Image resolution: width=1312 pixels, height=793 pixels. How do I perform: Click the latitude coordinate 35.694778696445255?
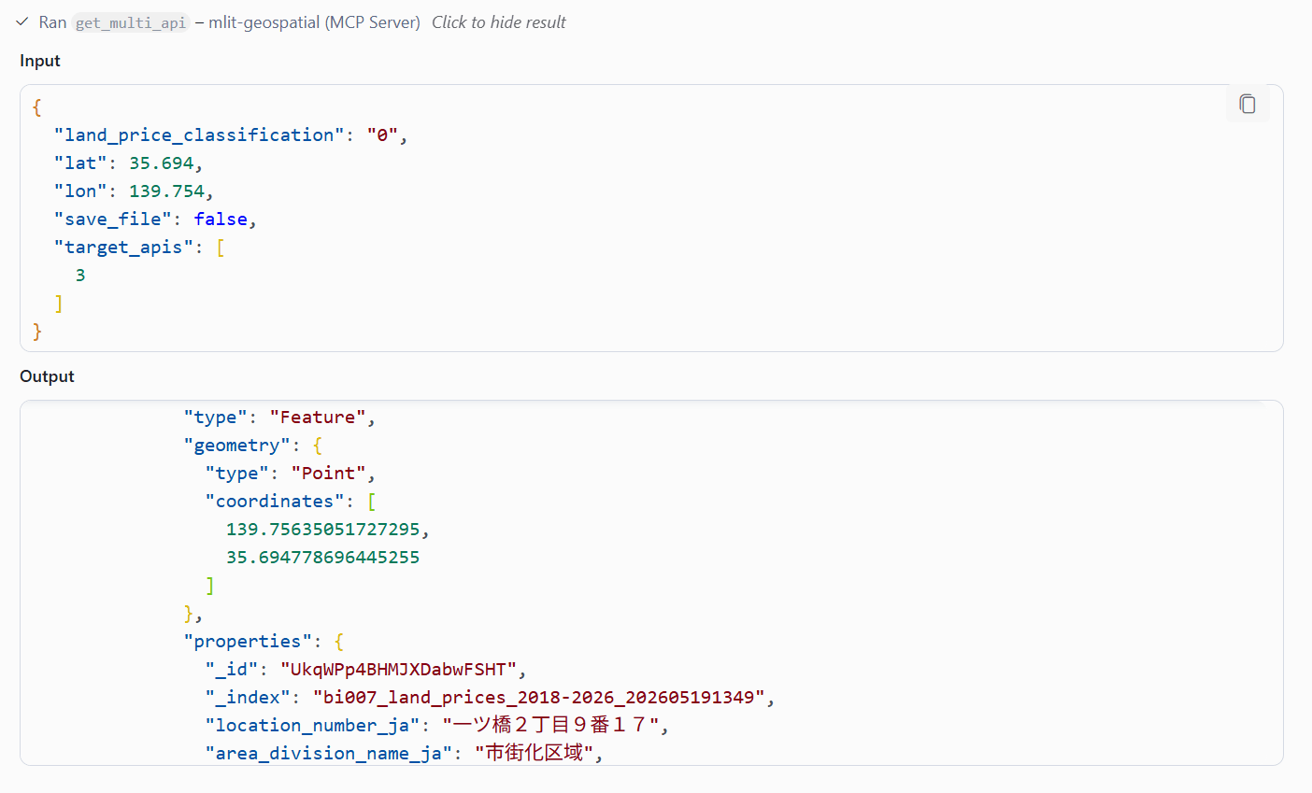coord(323,558)
